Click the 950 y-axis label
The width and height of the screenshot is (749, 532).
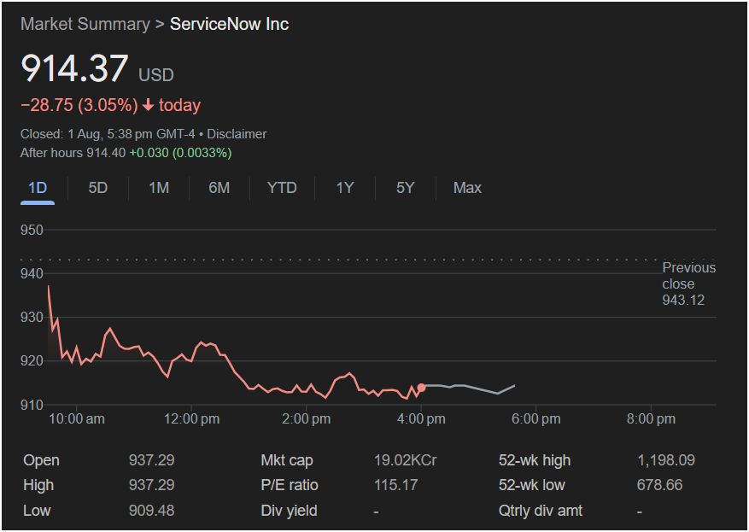click(x=32, y=231)
